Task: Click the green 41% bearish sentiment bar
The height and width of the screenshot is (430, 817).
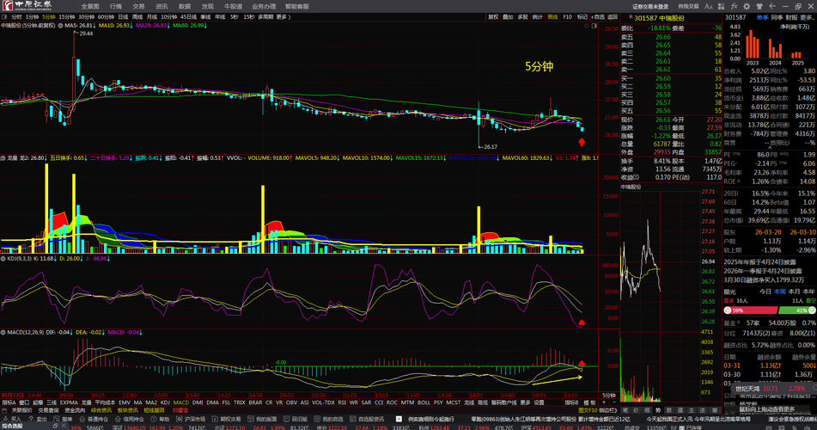Action: [x=796, y=310]
